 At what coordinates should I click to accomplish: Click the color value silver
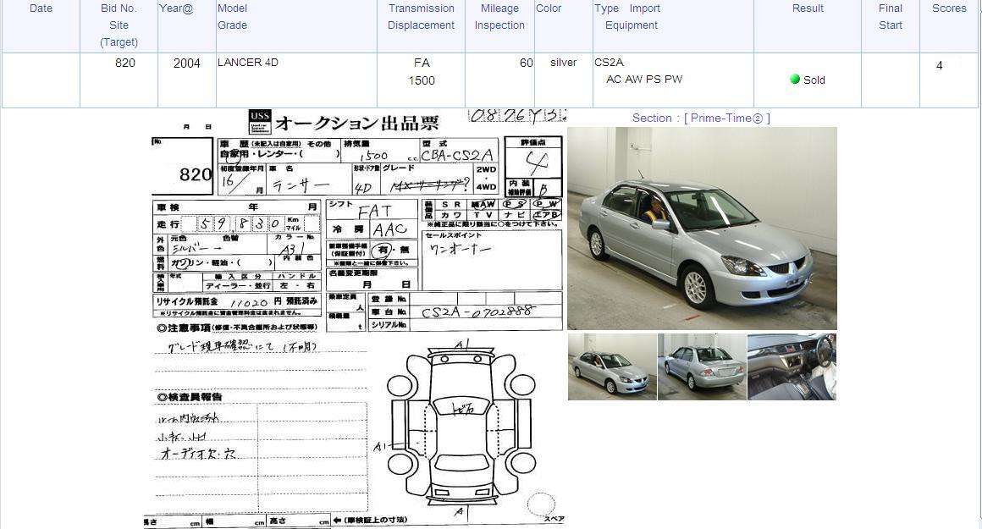564,63
